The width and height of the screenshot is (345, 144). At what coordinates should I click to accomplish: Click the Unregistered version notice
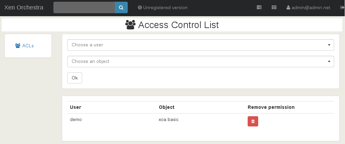click(163, 7)
